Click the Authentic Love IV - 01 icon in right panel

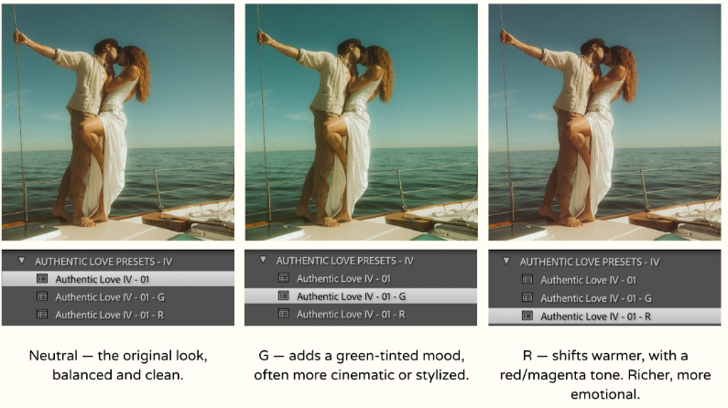coord(527,280)
